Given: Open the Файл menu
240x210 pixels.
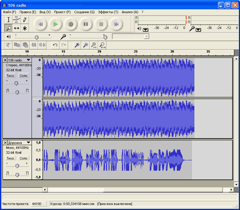Looking at the screenshot, I should [x=10, y=12].
